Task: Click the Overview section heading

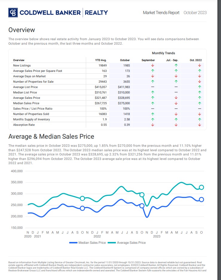Action: pos(22,30)
